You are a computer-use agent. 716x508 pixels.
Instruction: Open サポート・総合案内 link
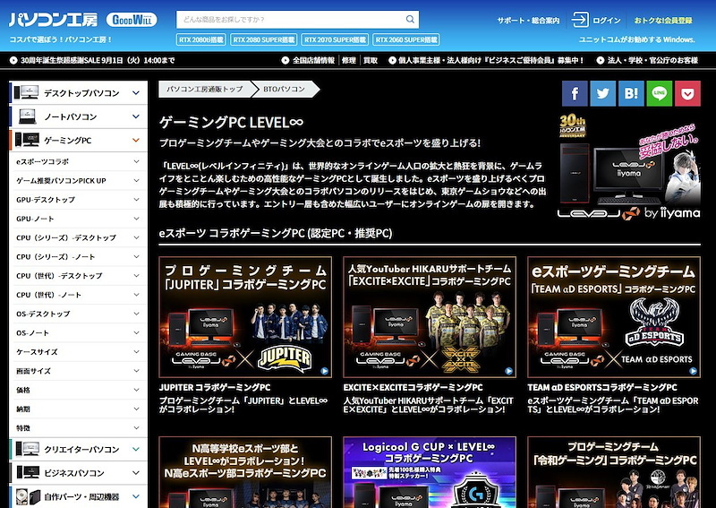tap(528, 21)
